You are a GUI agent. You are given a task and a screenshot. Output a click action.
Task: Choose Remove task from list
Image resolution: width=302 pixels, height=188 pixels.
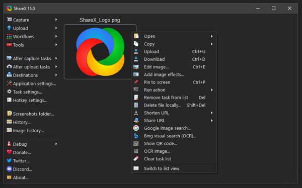click(174, 98)
